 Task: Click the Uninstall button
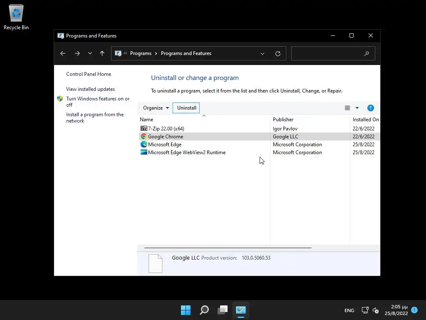186,108
